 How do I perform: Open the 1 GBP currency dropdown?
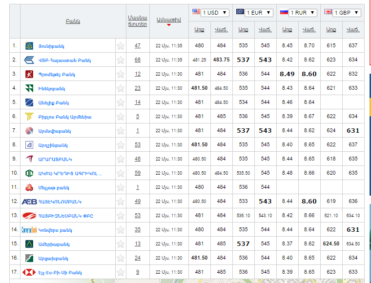[347, 13]
